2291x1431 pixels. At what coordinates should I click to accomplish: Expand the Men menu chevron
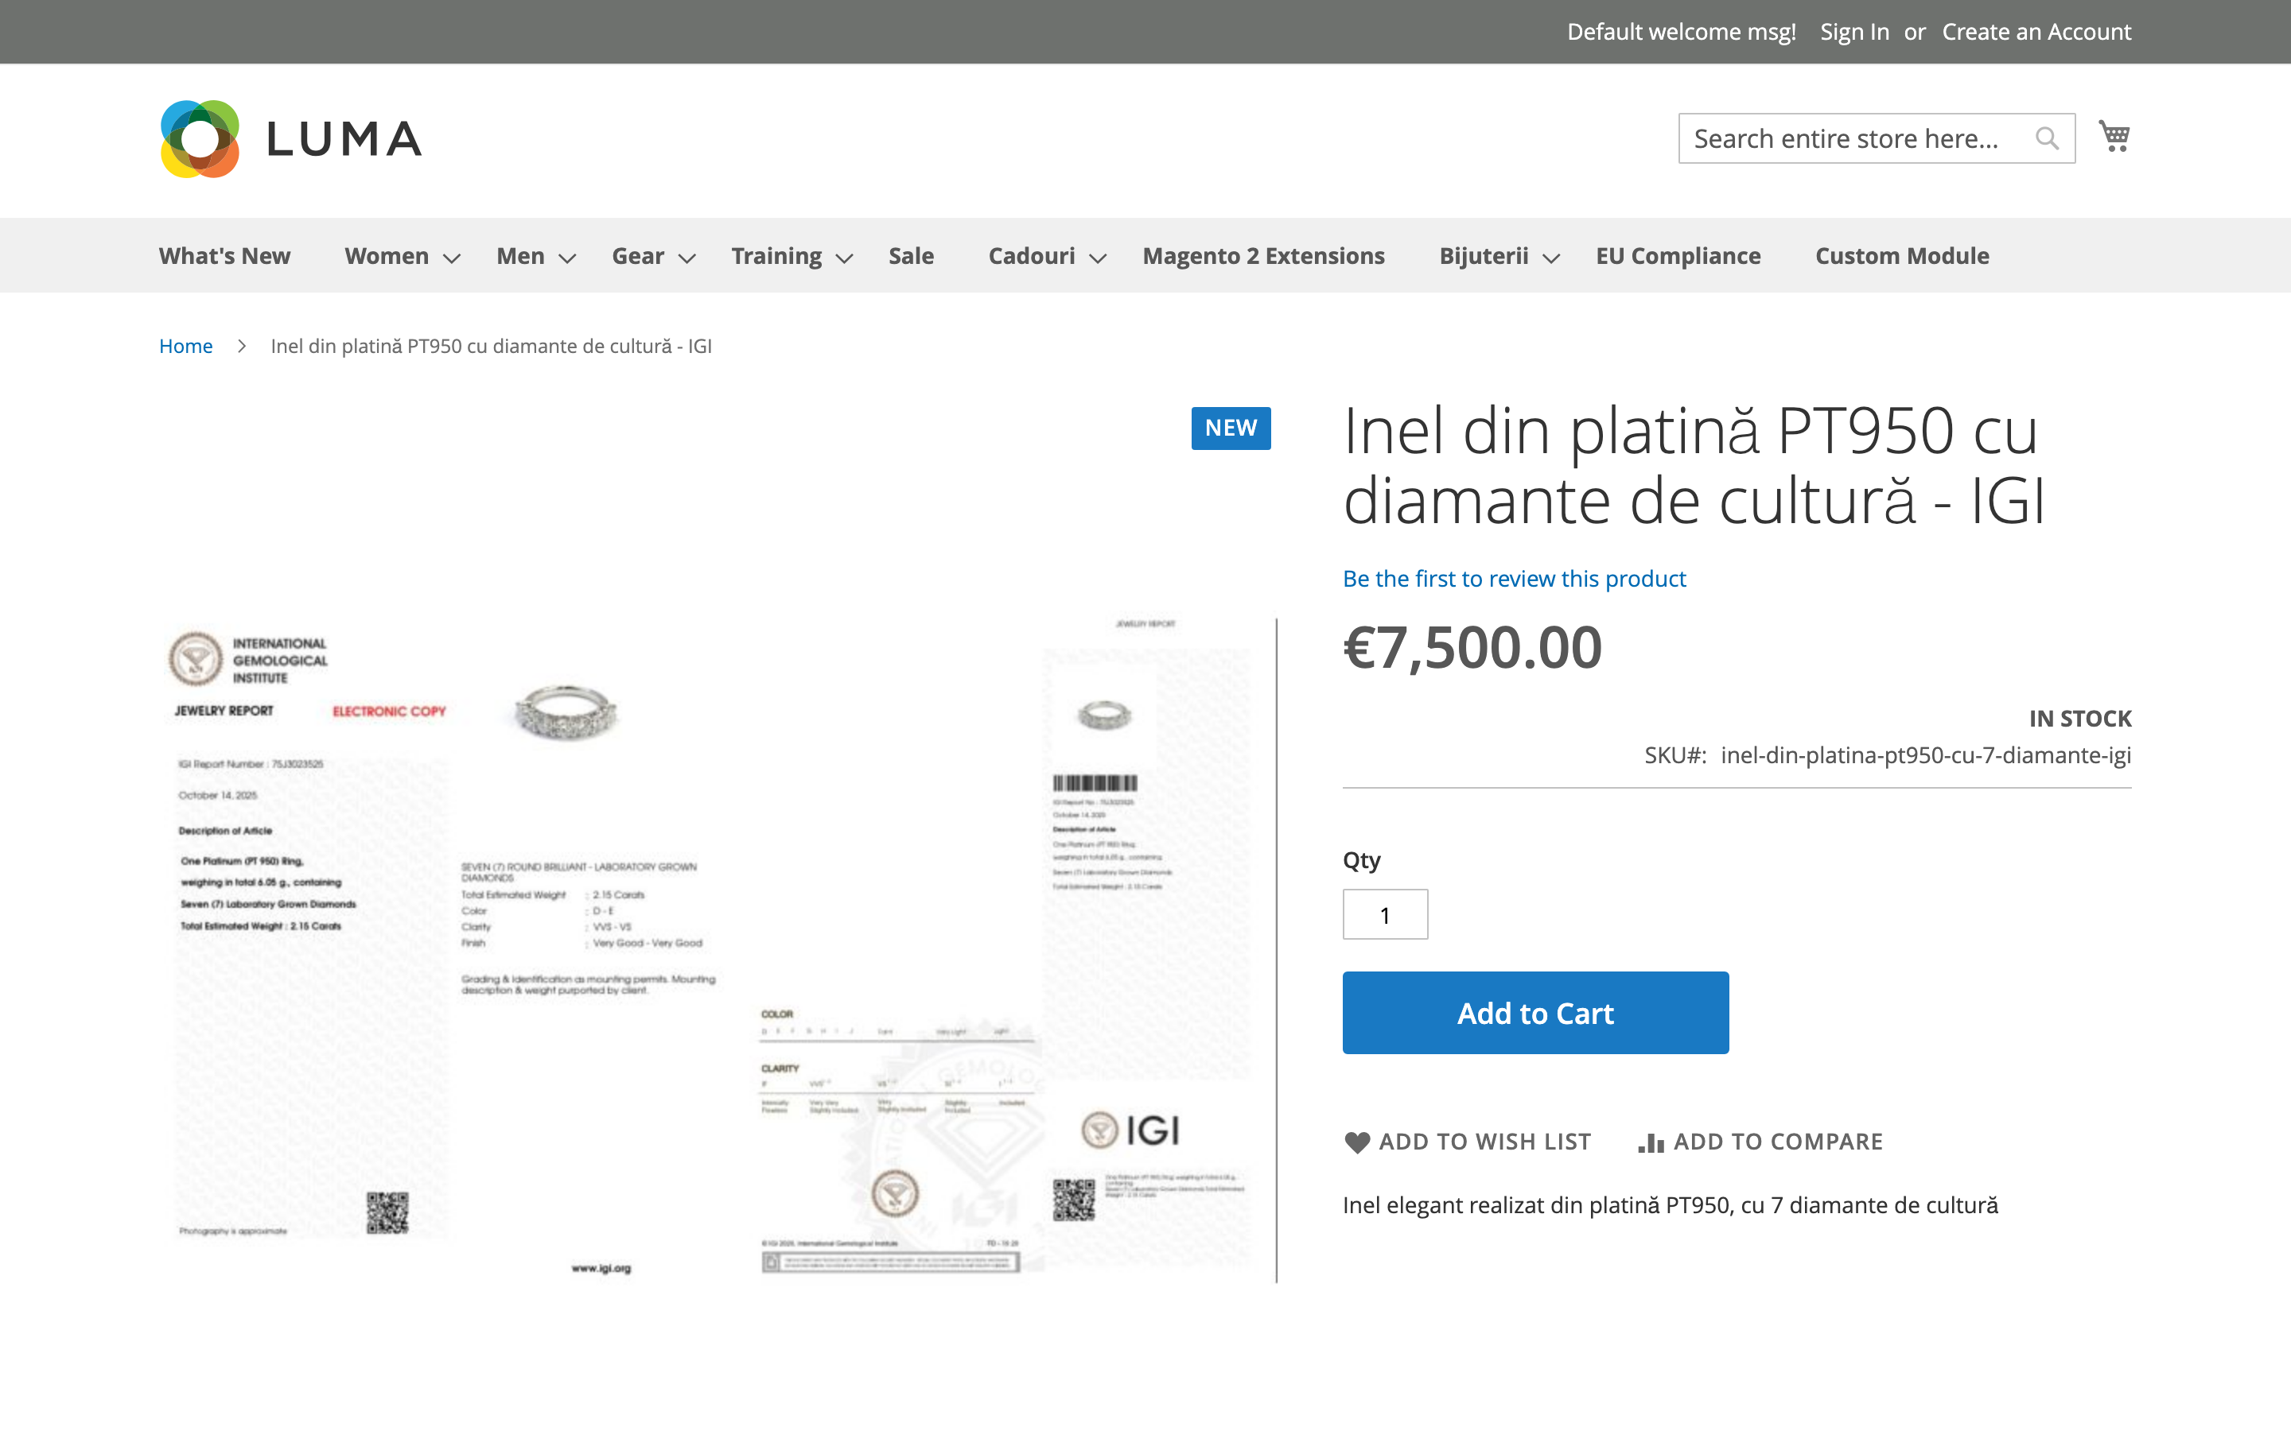(567, 258)
